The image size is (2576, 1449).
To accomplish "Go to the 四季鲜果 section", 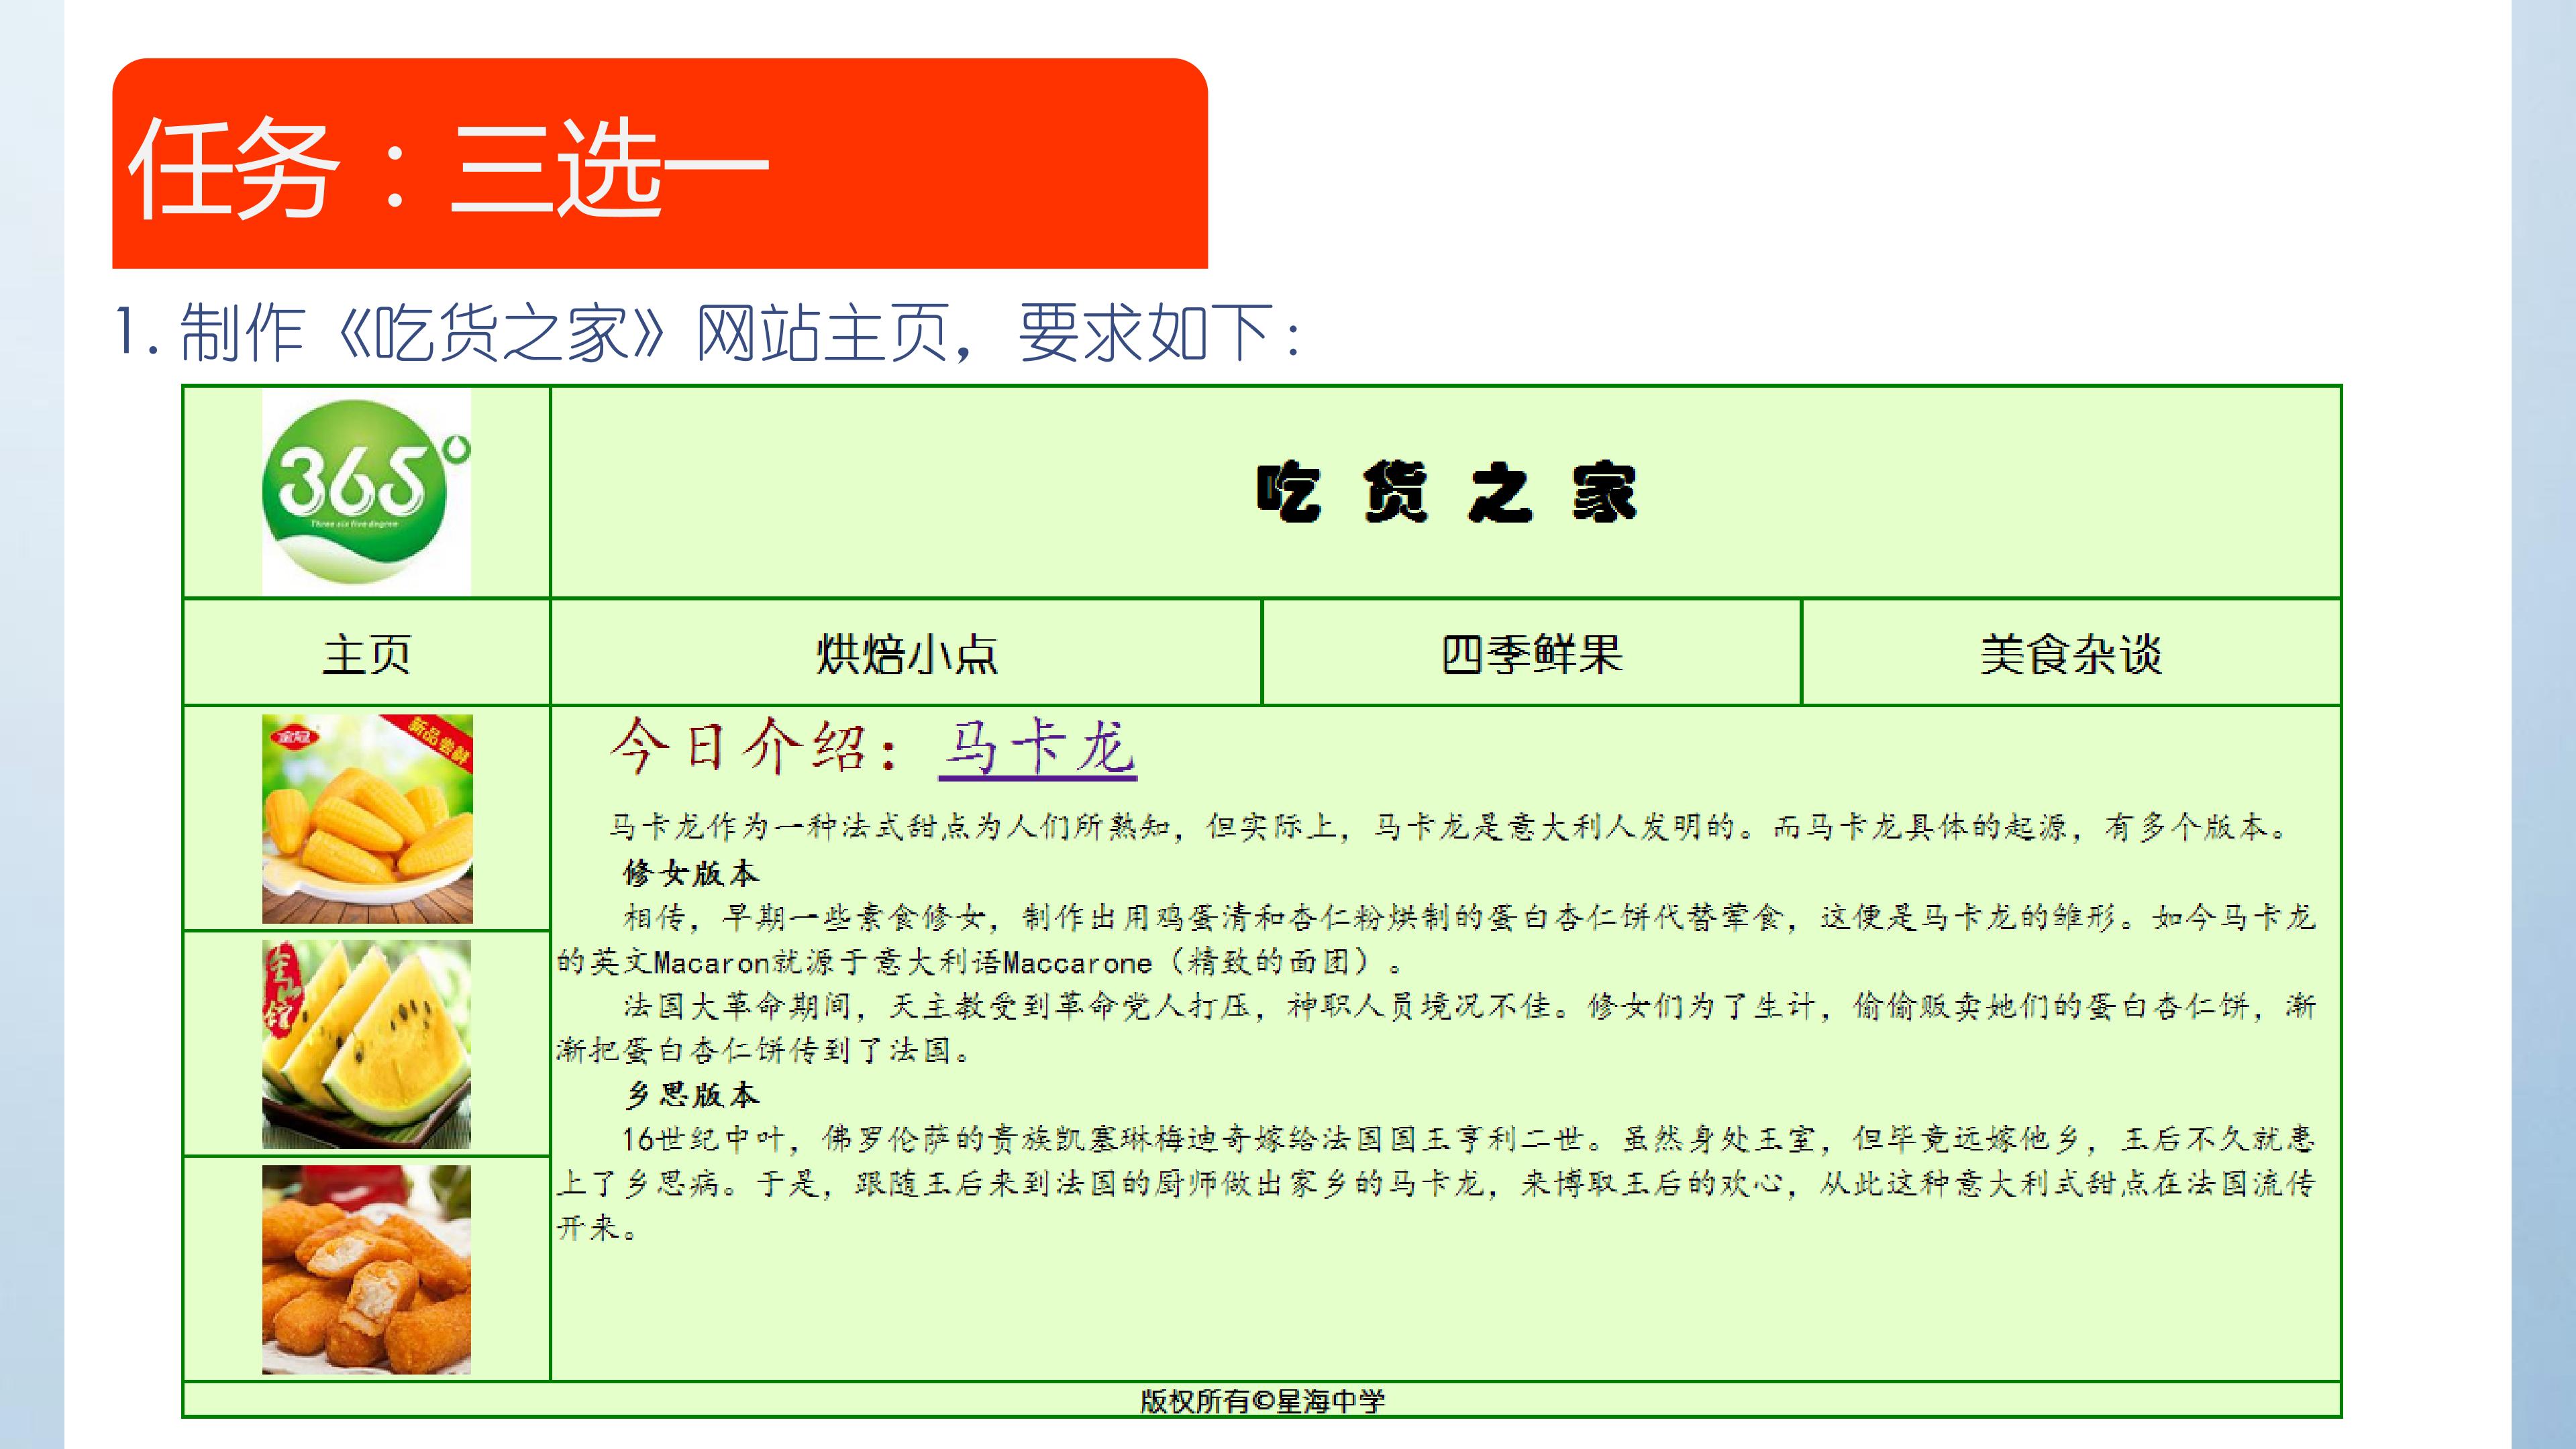I will (x=1531, y=653).
